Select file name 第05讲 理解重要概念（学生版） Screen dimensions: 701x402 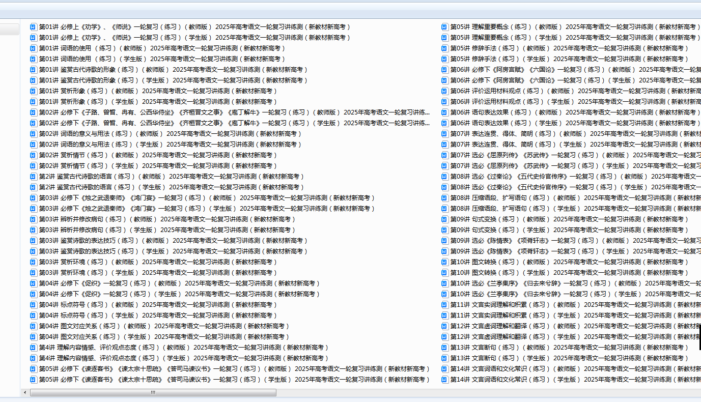click(x=575, y=37)
